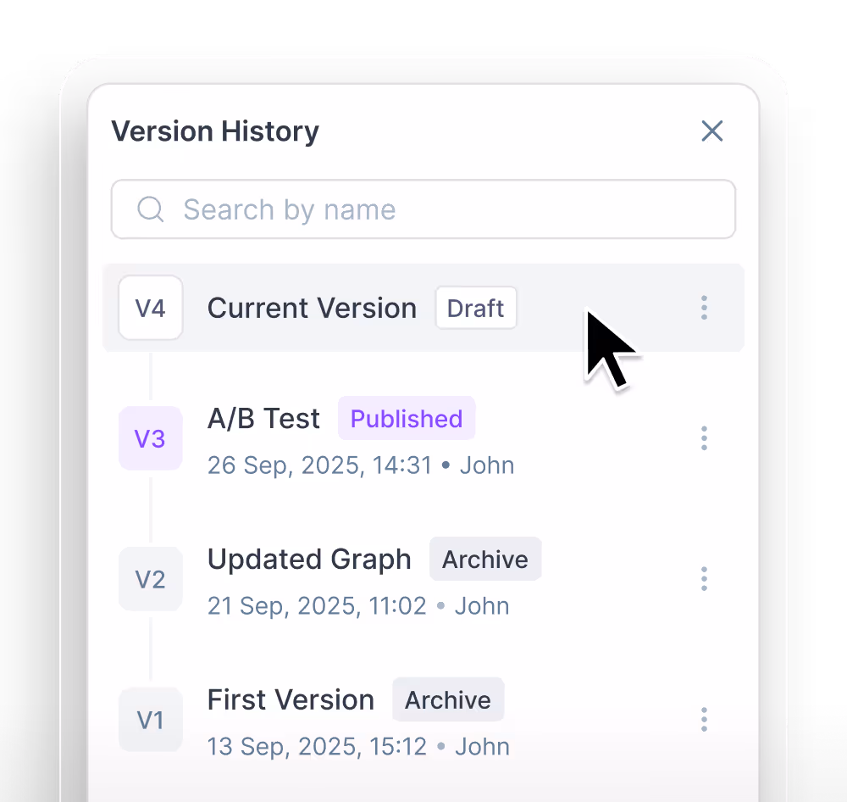Screen dimensions: 847x802
Task: Click the Archive tag on Updated Graph
Action: [x=485, y=559]
